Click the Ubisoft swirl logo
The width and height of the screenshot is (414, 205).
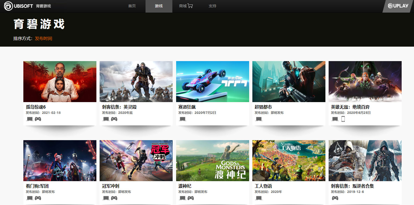8,6
